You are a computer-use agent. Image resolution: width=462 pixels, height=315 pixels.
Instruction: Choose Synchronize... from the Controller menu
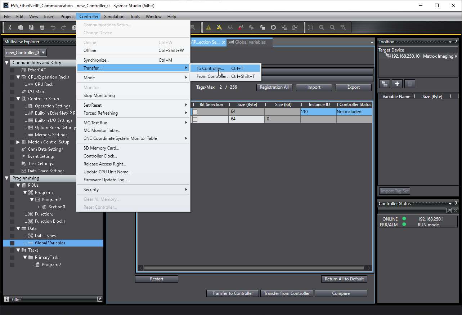(x=97, y=60)
